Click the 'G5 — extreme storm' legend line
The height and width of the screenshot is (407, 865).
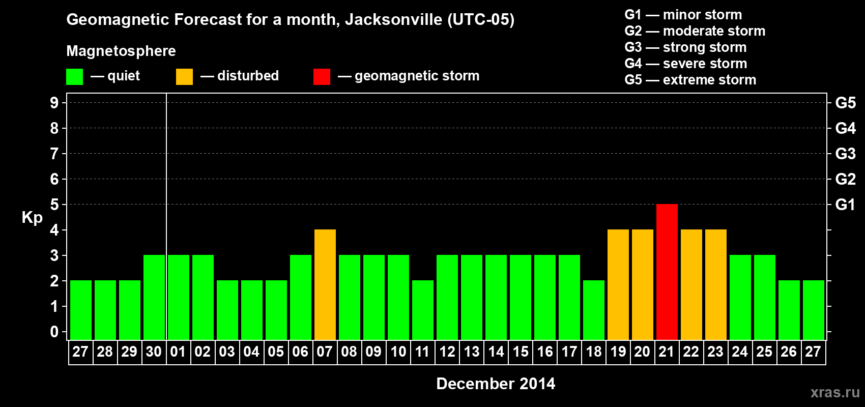click(690, 80)
